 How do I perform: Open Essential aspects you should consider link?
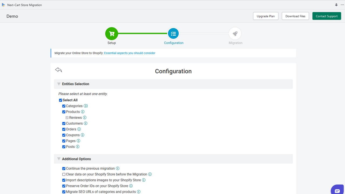[130, 53]
